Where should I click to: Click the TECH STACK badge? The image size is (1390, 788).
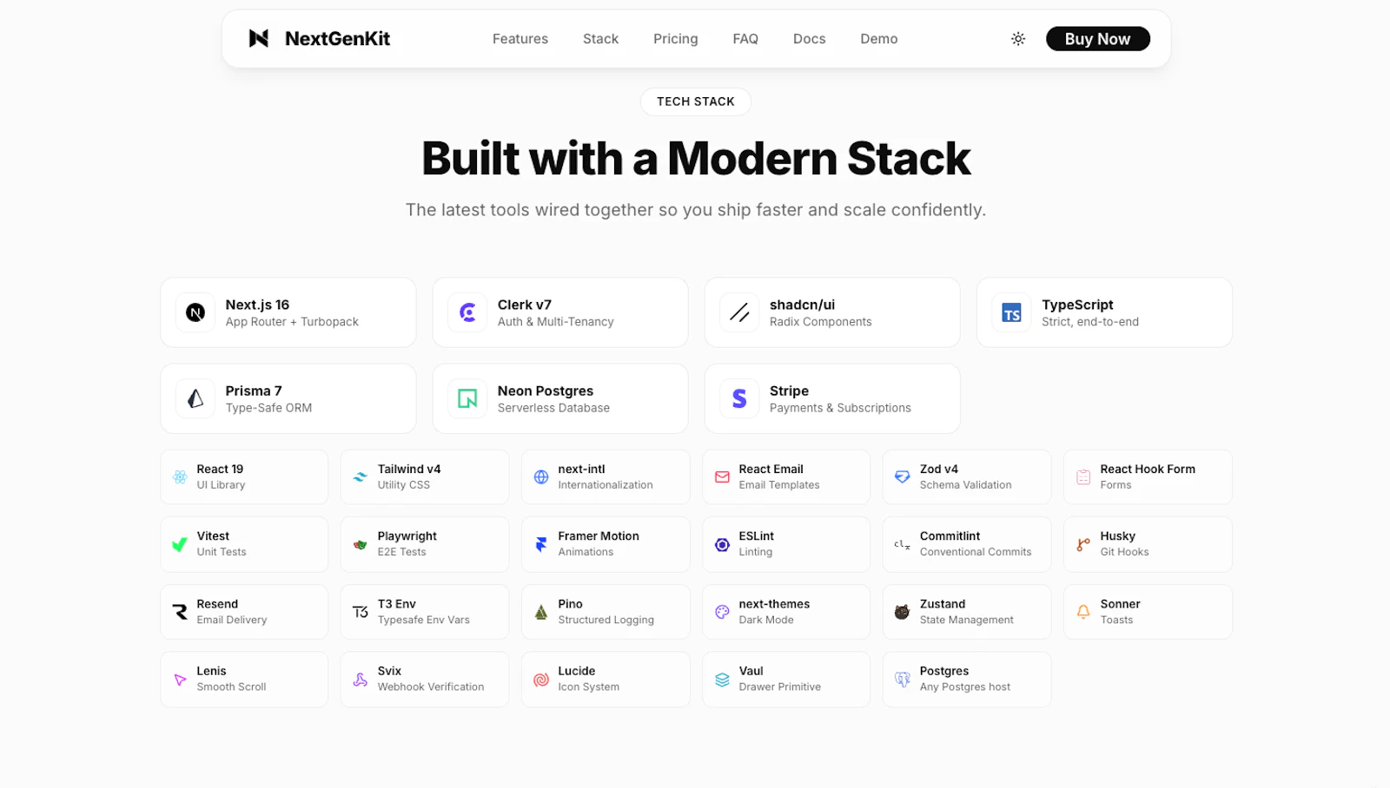(x=696, y=102)
